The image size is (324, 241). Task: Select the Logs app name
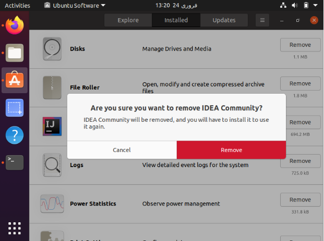tap(77, 165)
